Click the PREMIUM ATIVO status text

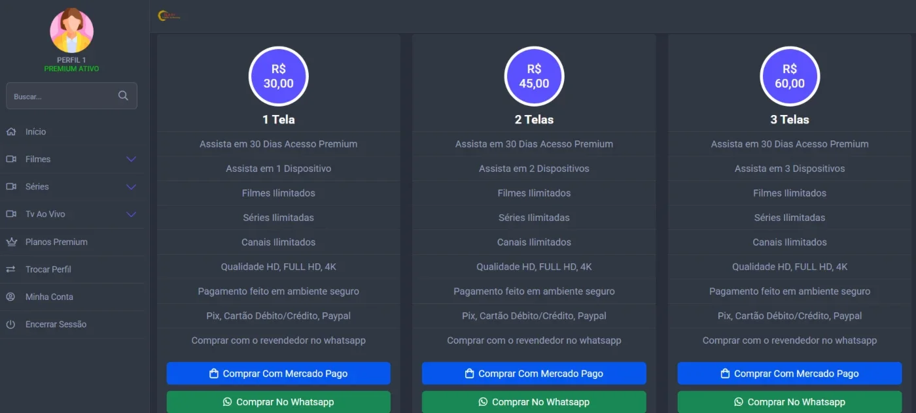(x=72, y=69)
